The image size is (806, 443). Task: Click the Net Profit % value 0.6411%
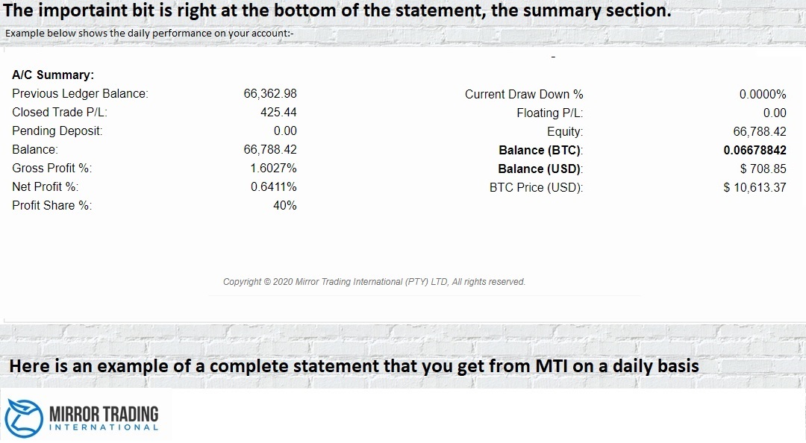coord(273,187)
